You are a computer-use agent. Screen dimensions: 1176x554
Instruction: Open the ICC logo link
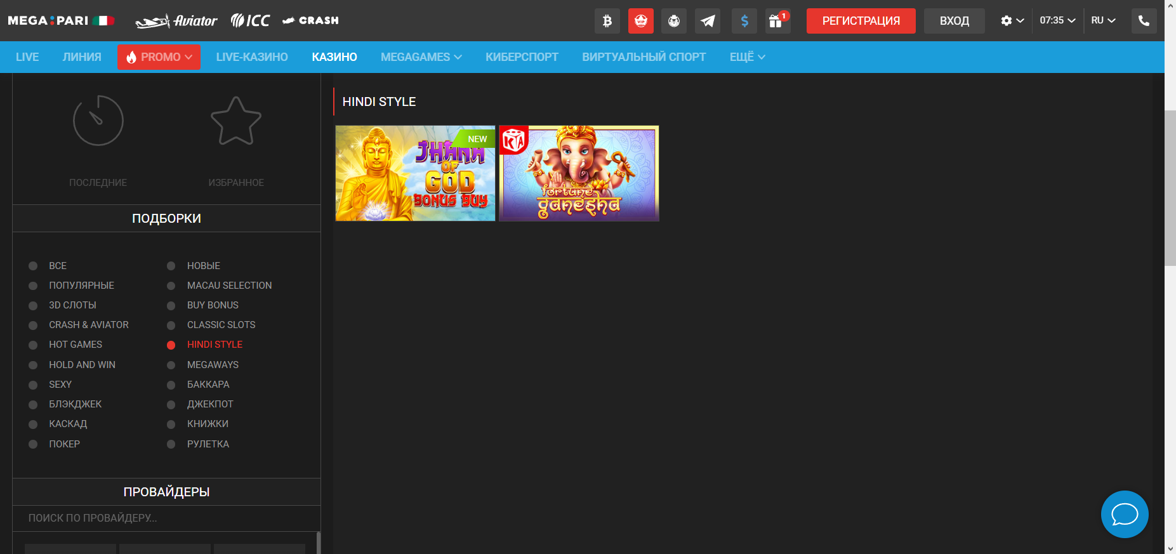pyautogui.click(x=250, y=21)
